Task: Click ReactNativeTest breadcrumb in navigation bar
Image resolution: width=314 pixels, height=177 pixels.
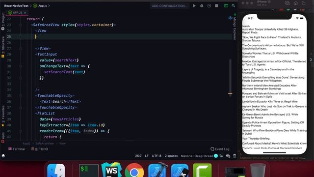Action: (16, 6)
